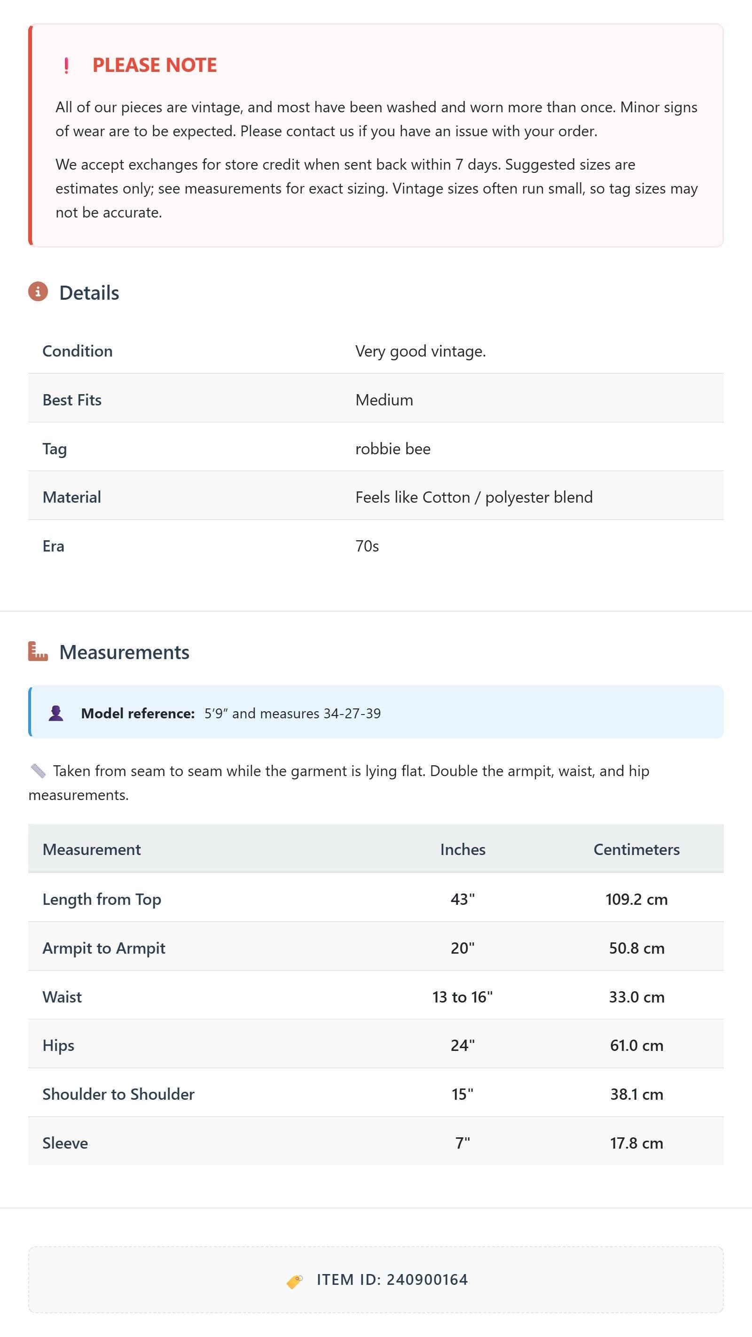
Task: Click the Waist '13 to 16"' value
Action: tap(463, 996)
